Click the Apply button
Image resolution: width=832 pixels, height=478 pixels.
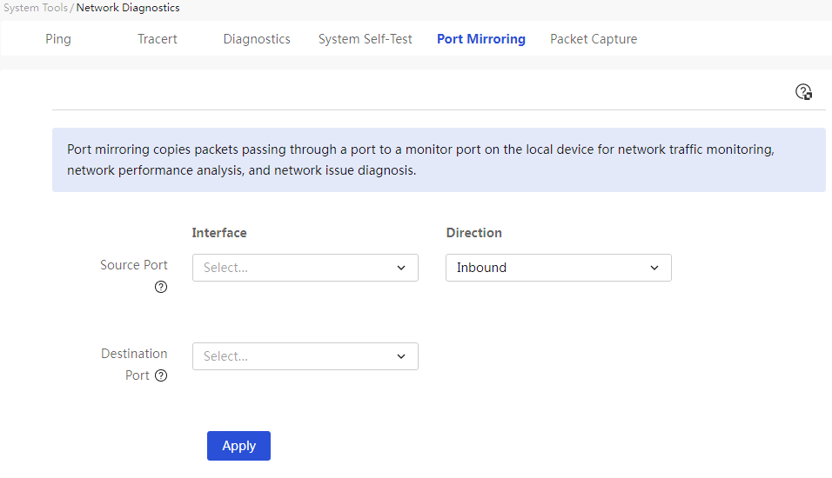[238, 446]
